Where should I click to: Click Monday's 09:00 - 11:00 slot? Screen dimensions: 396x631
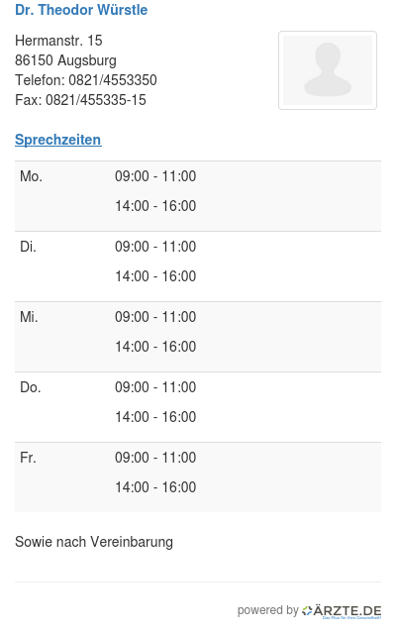(155, 176)
